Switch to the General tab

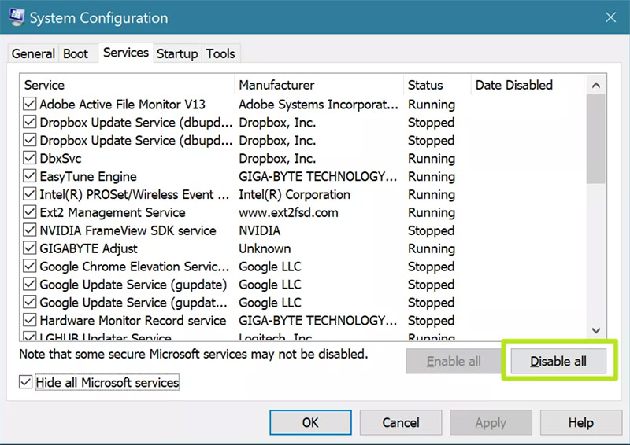coord(33,53)
